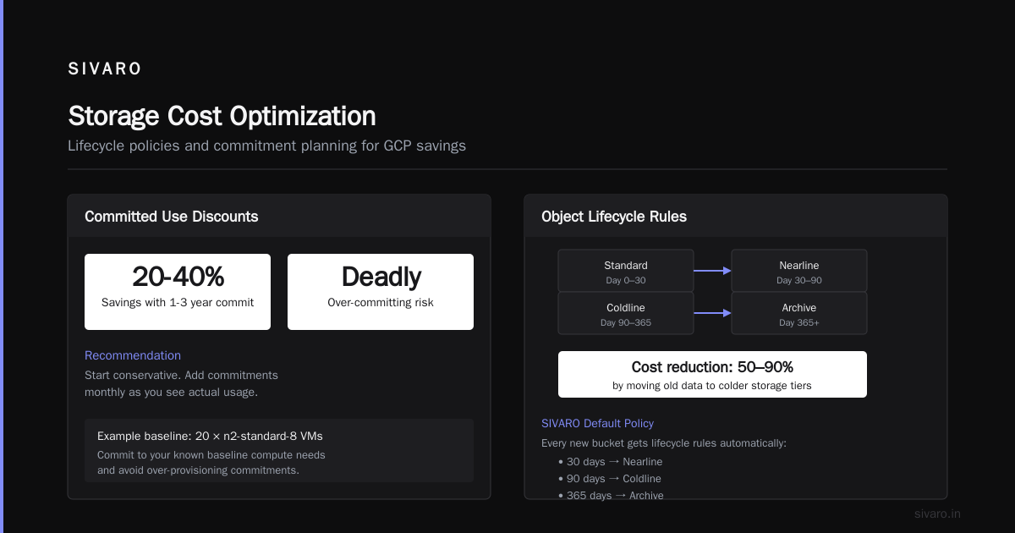1015x533 pixels.
Task: Click the Cost reduction 50–90% card
Action: tap(712, 374)
